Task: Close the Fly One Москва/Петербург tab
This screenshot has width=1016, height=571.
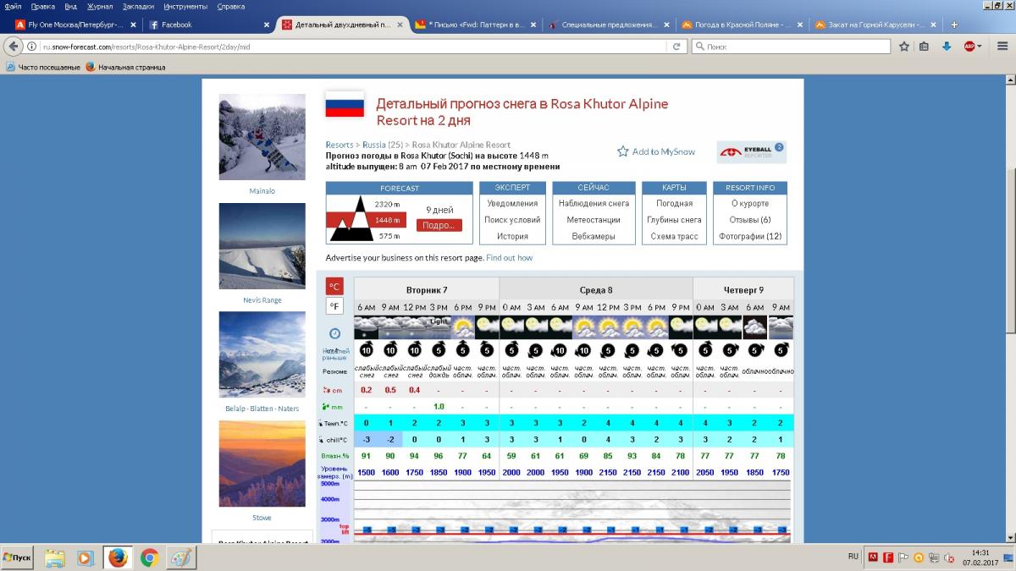Action: click(x=133, y=25)
